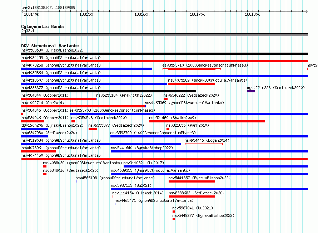This screenshot has height=233, width=318.
Task: Click the red nsv6355377 feature bar
Action: click(93, 129)
